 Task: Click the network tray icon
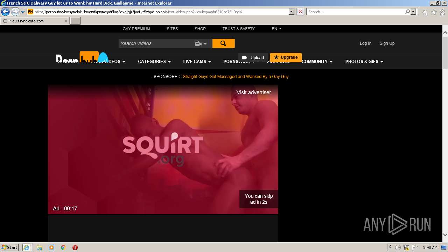pyautogui.click(x=406, y=247)
